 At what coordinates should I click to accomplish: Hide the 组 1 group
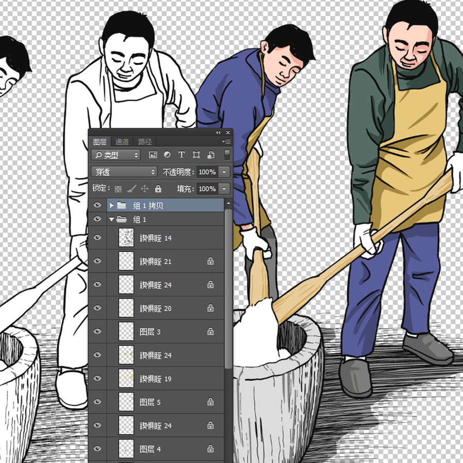click(x=97, y=219)
